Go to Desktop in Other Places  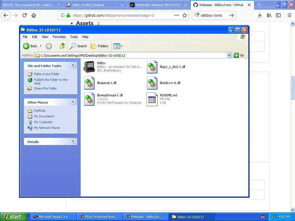[39, 110]
